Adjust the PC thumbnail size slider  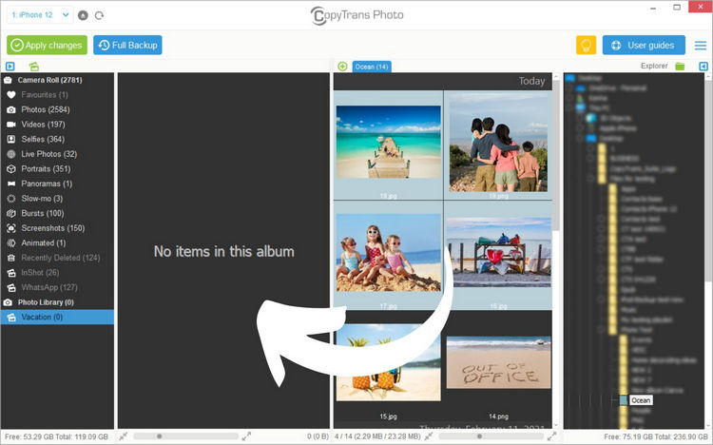click(x=478, y=436)
